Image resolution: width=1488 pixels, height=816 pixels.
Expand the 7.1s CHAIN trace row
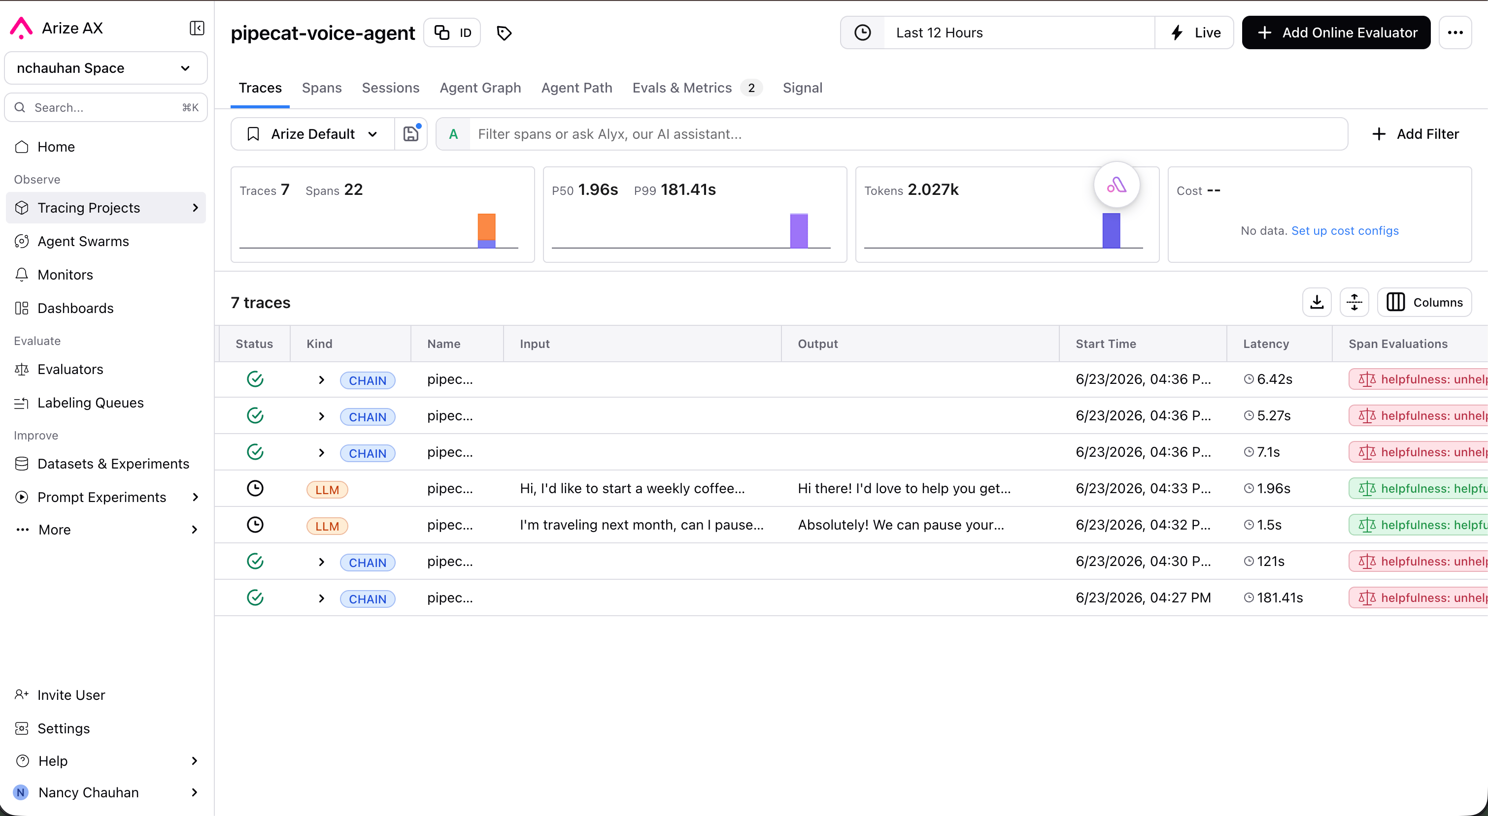(x=322, y=452)
